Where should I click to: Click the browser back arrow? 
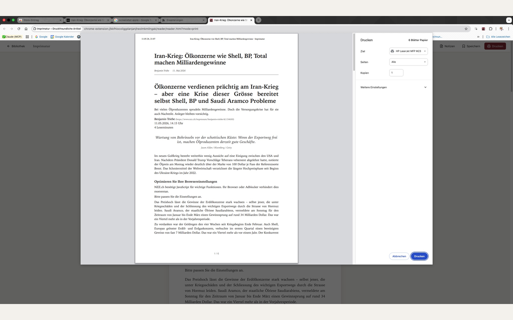click(x=4, y=29)
